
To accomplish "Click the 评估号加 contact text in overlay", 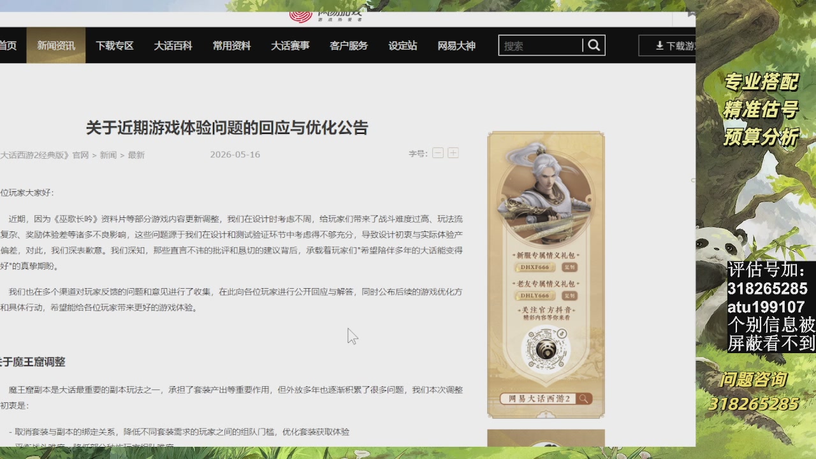I will point(767,270).
